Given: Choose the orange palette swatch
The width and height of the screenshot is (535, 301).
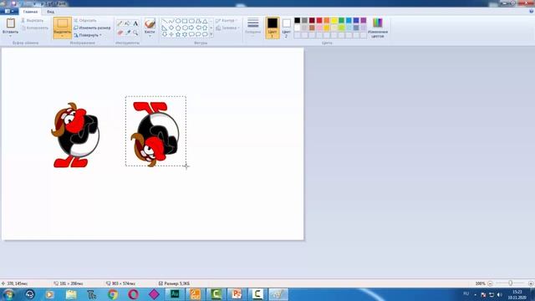Looking at the screenshot, I should pos(327,20).
